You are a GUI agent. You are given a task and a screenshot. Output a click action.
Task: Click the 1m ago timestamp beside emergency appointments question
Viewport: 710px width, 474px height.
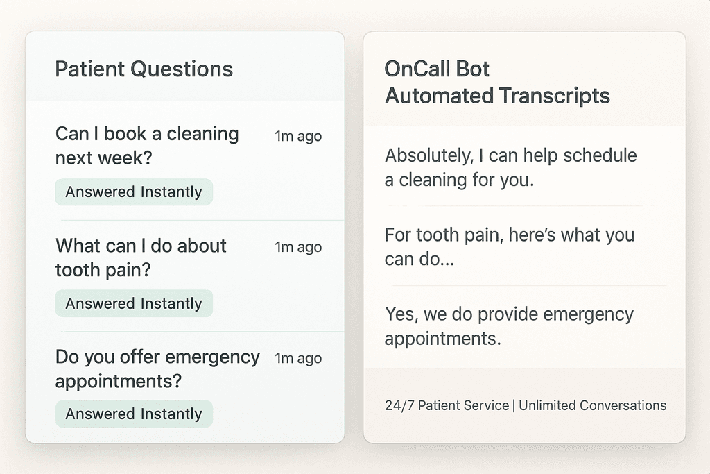point(298,358)
